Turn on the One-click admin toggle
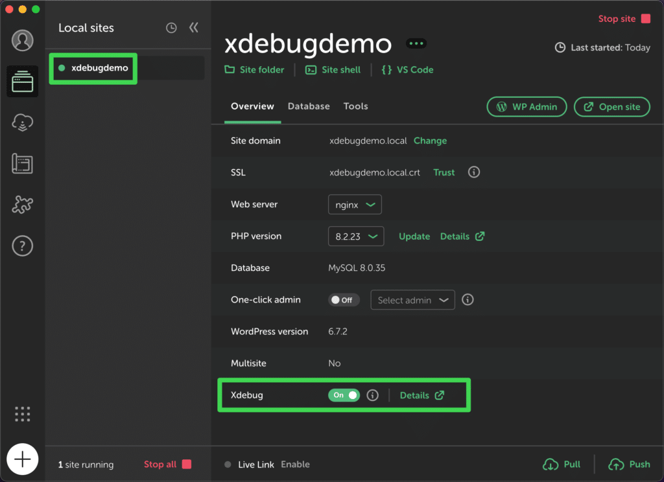 point(344,300)
